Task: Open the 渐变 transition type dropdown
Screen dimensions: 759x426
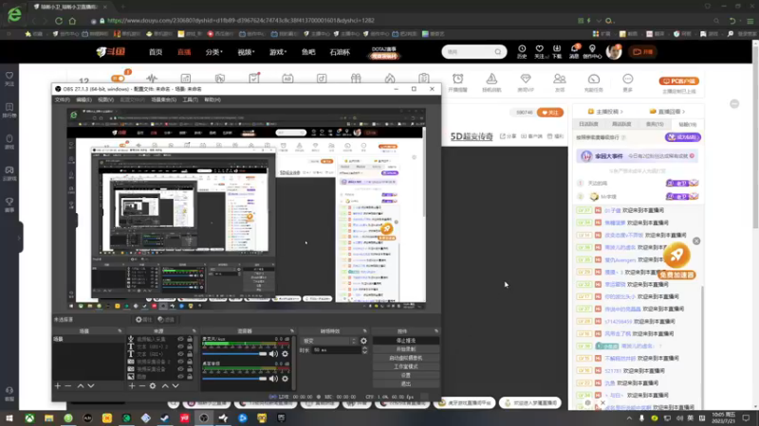Action: (x=329, y=341)
